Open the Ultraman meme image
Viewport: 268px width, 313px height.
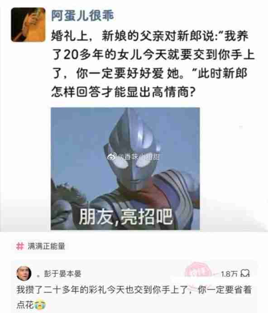point(125,169)
